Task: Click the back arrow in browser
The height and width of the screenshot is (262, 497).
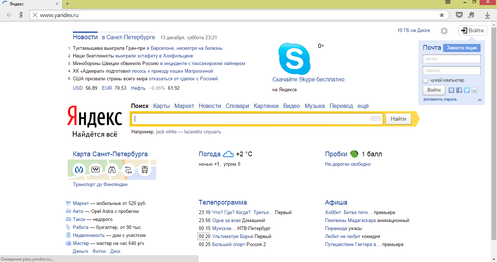Action: point(9,15)
